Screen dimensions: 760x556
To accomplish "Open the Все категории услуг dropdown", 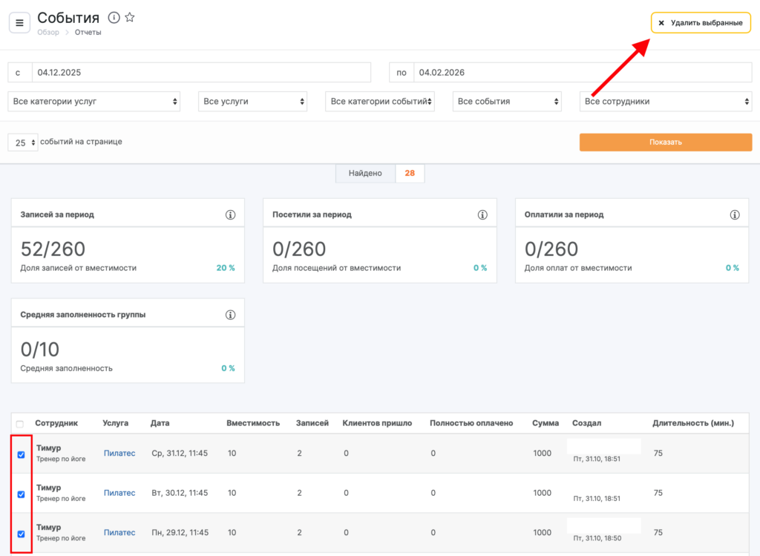I will [x=94, y=102].
